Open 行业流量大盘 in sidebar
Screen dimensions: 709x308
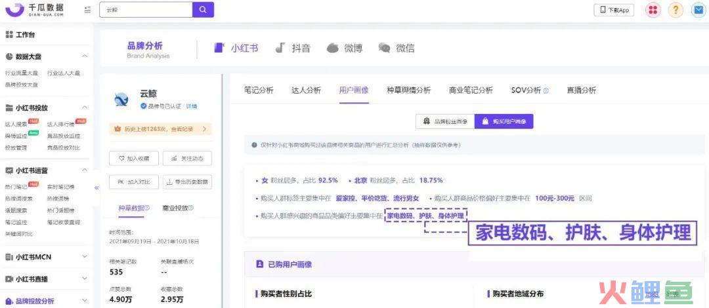click(22, 73)
